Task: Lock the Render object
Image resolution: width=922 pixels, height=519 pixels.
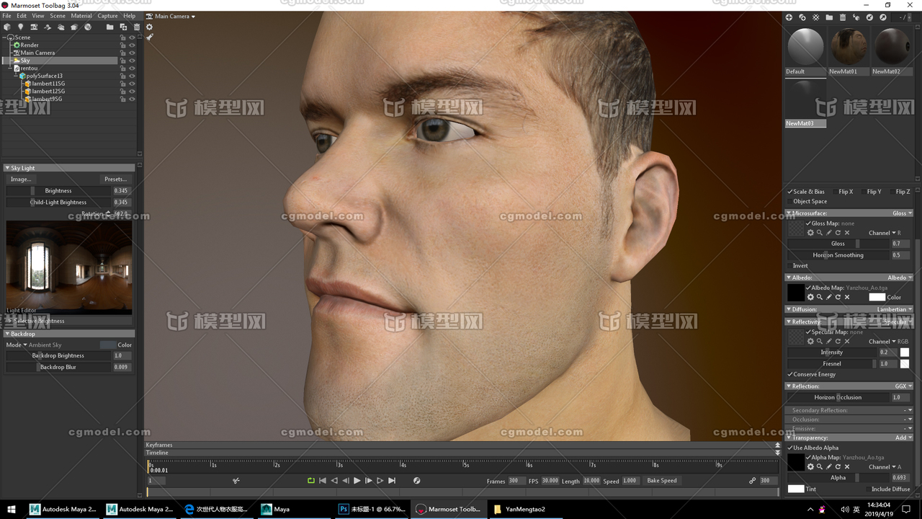Action: [x=123, y=45]
